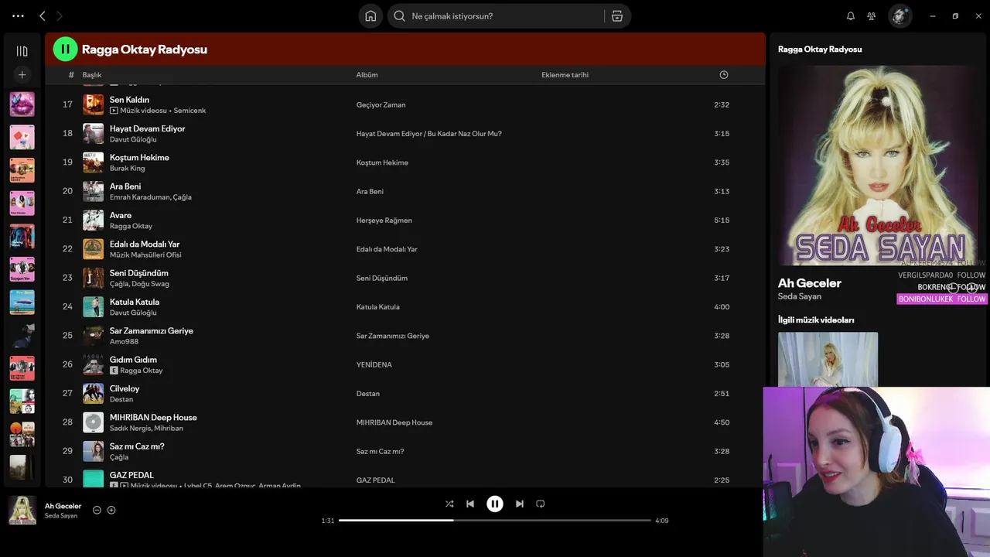Hide Ah Geceler from this radio

[x=97, y=510]
